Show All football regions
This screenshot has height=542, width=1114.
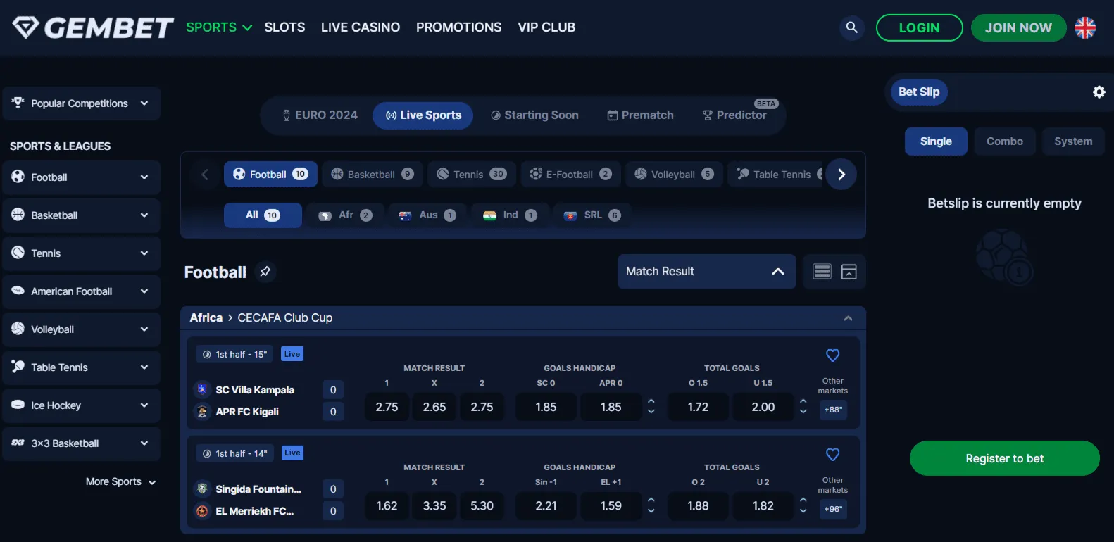263,215
